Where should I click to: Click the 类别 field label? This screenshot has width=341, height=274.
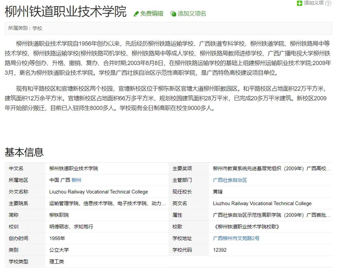click(13, 250)
